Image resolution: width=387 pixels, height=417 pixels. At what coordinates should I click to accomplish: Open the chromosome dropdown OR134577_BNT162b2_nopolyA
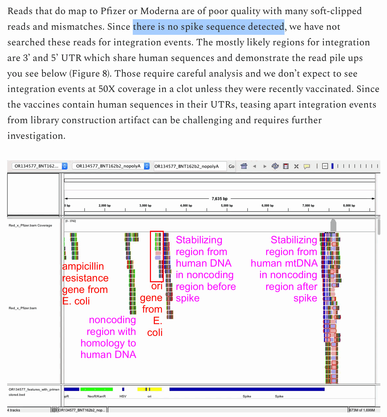coord(111,166)
